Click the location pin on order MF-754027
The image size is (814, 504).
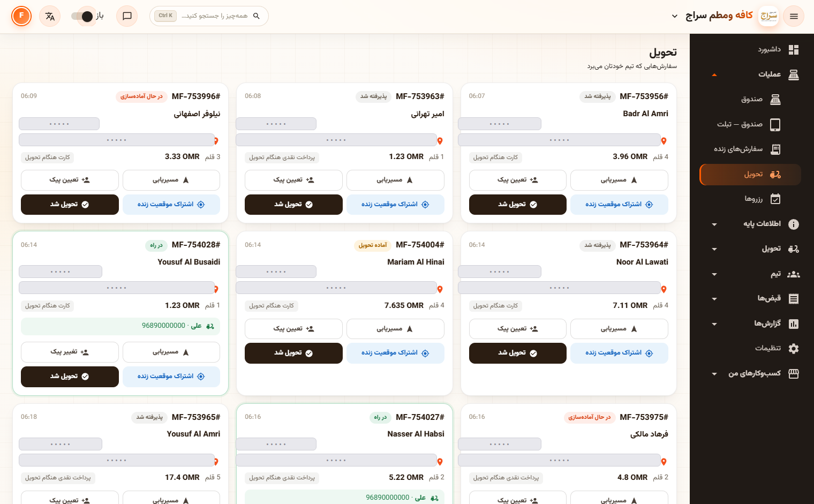(x=440, y=462)
